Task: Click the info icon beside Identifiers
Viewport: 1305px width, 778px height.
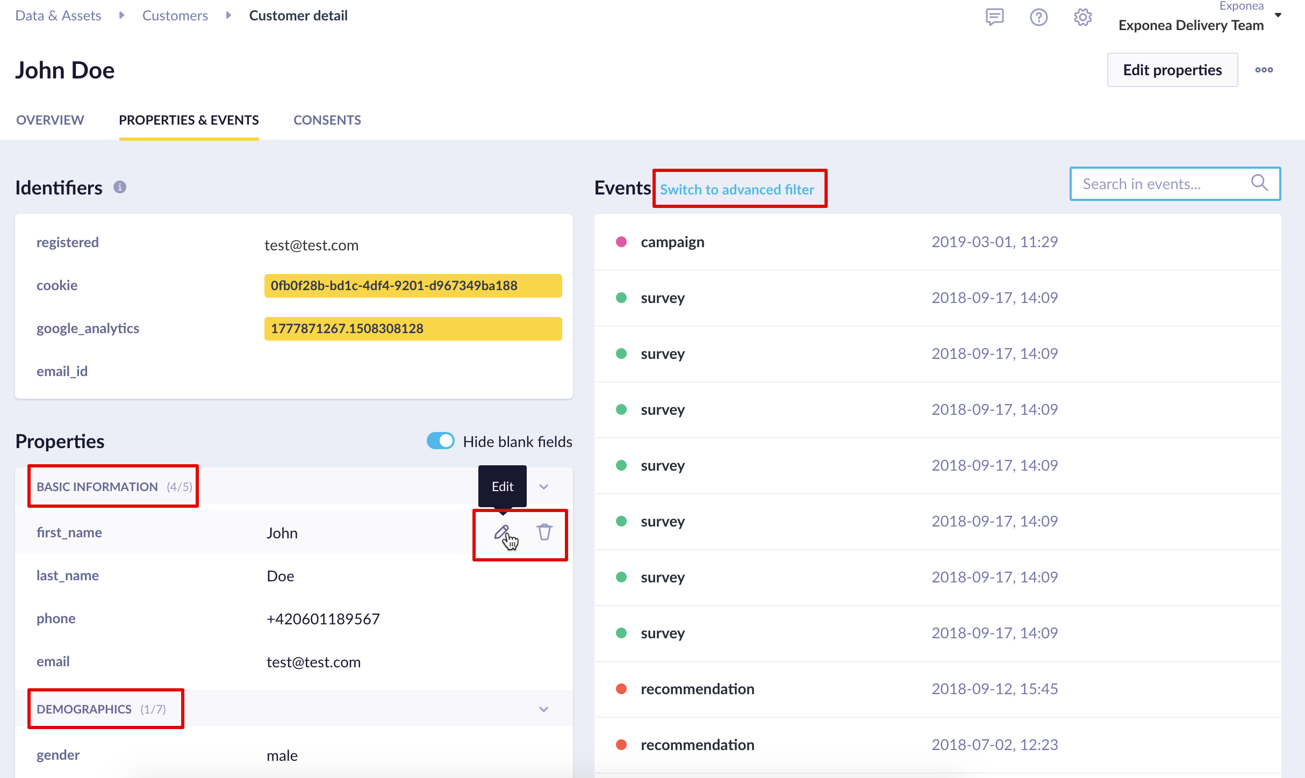Action: coord(120,187)
